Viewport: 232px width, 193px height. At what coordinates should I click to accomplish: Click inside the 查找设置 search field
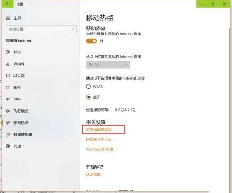click(41, 29)
